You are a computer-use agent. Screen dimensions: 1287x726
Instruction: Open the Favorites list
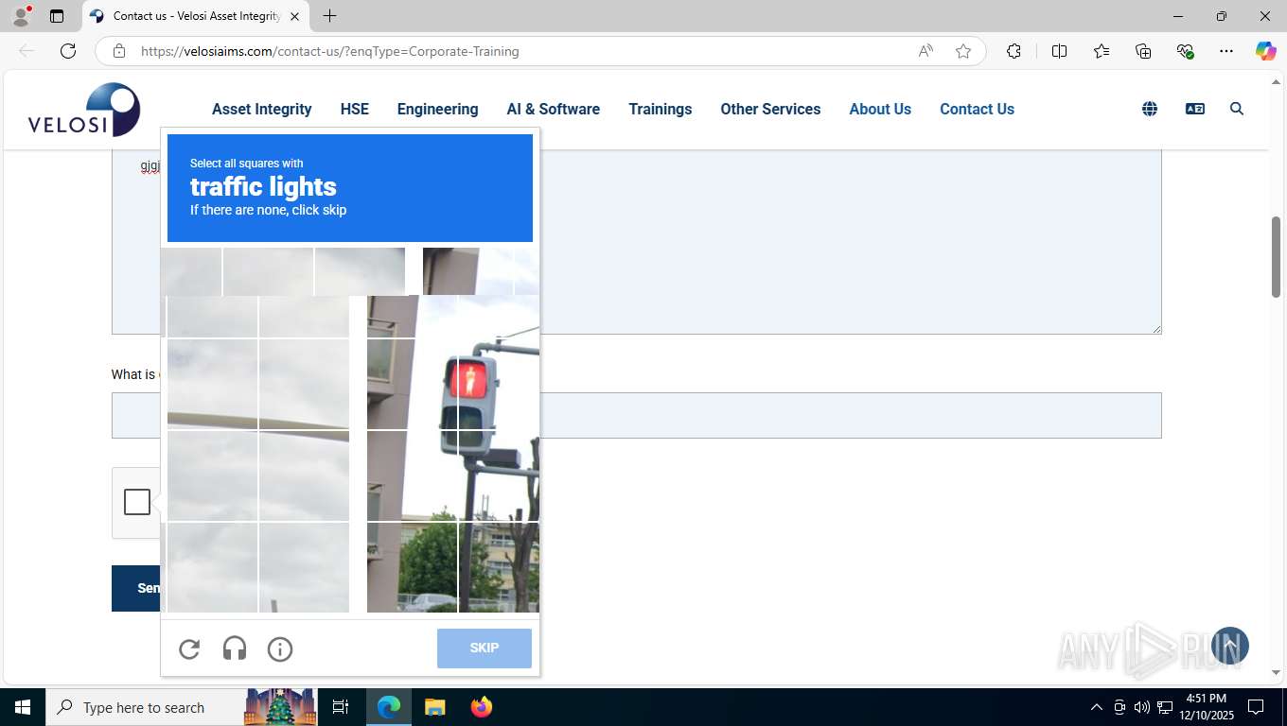[x=1102, y=51]
